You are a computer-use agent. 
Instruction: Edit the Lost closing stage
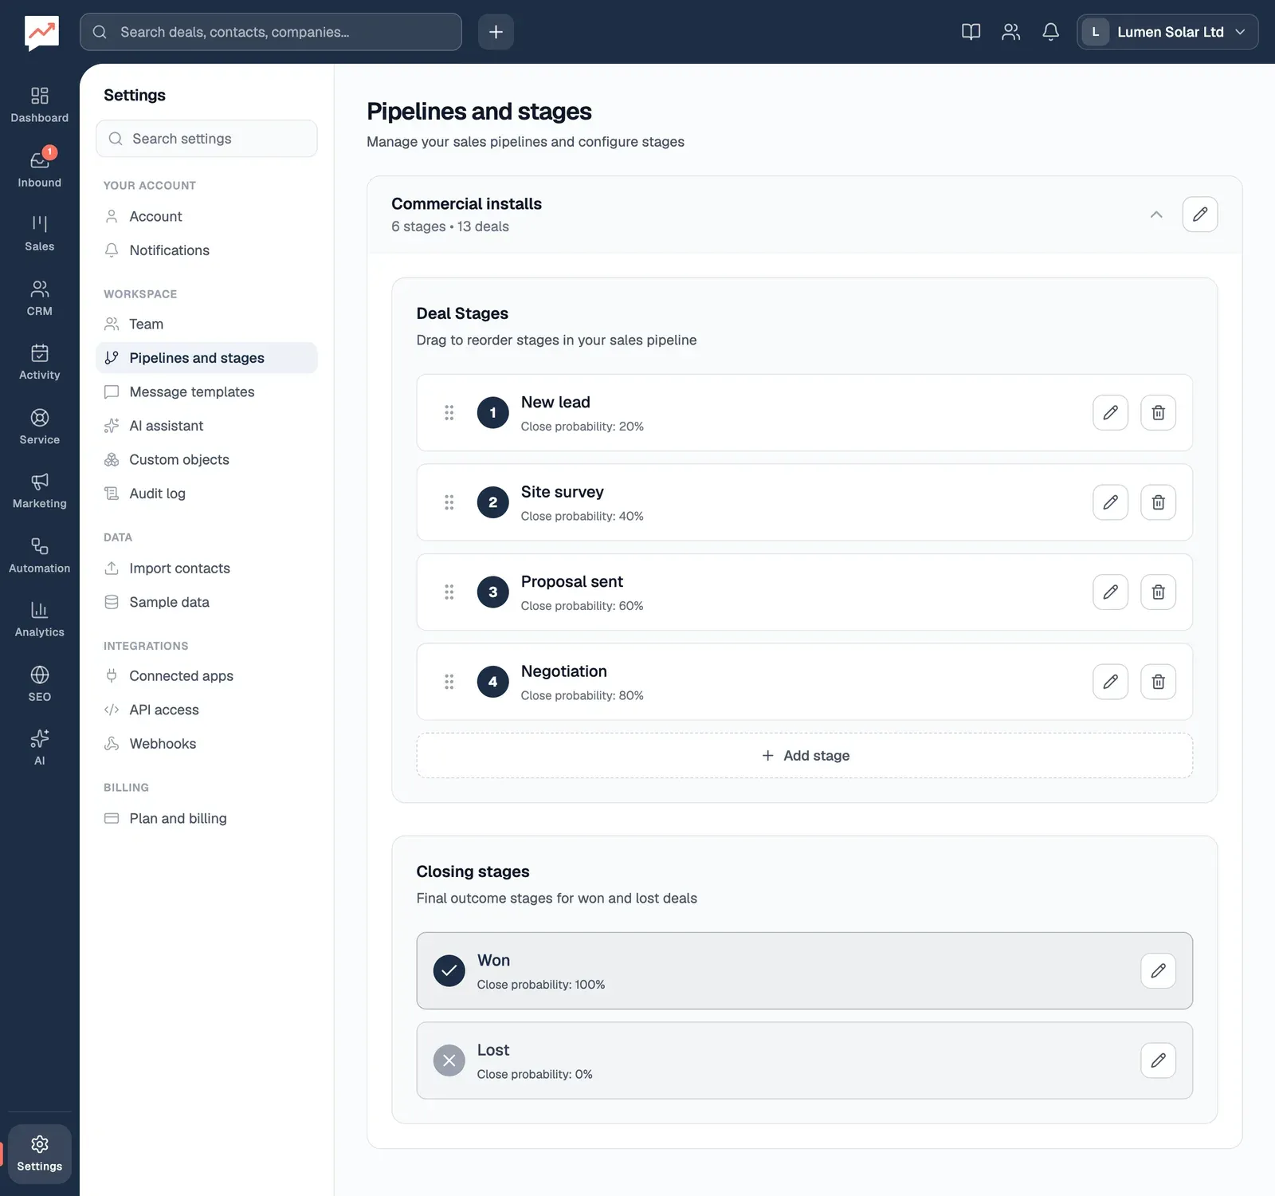pyautogui.click(x=1158, y=1060)
